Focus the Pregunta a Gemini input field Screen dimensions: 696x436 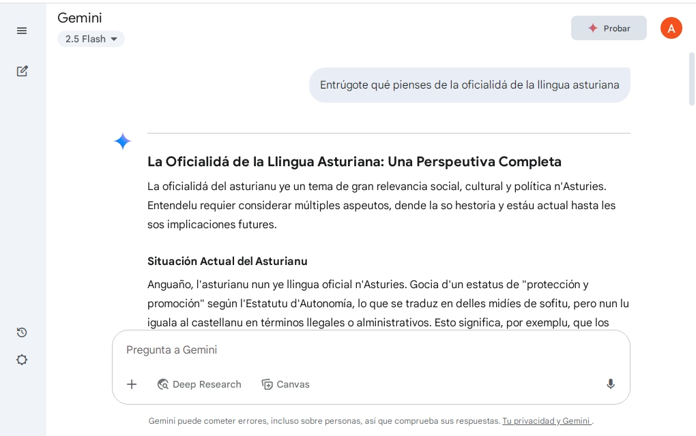371,349
